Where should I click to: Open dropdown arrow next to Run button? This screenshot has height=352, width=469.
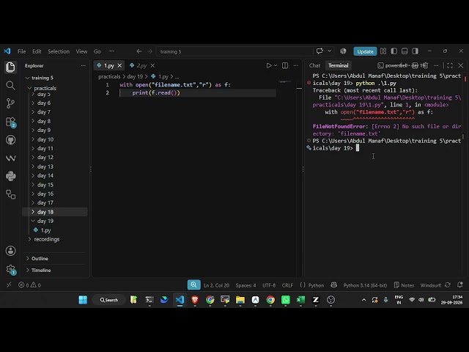276,65
